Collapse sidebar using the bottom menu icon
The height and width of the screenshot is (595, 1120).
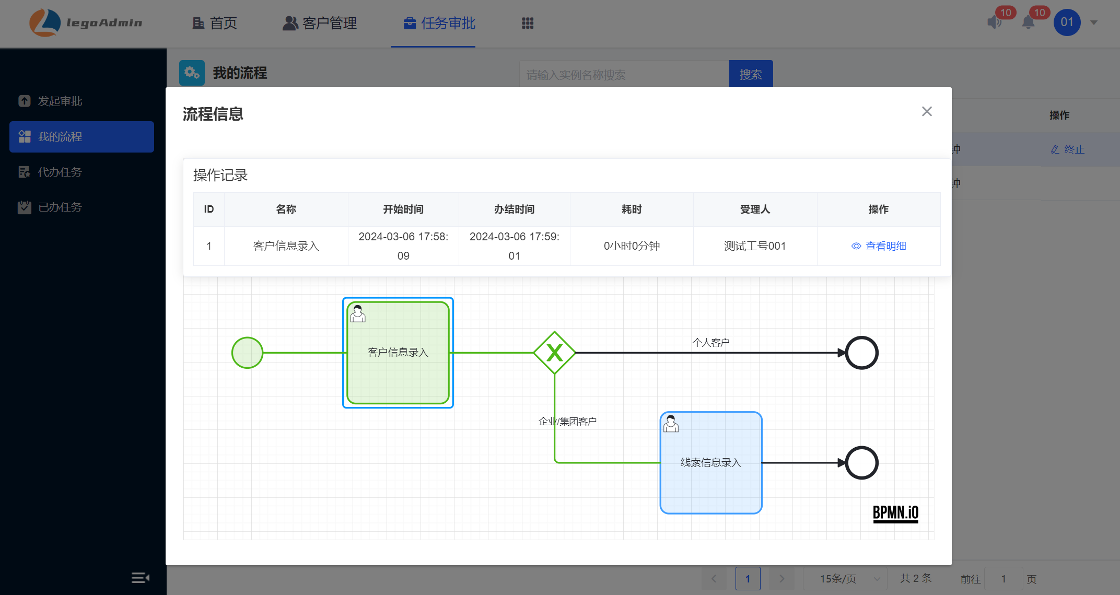140,577
